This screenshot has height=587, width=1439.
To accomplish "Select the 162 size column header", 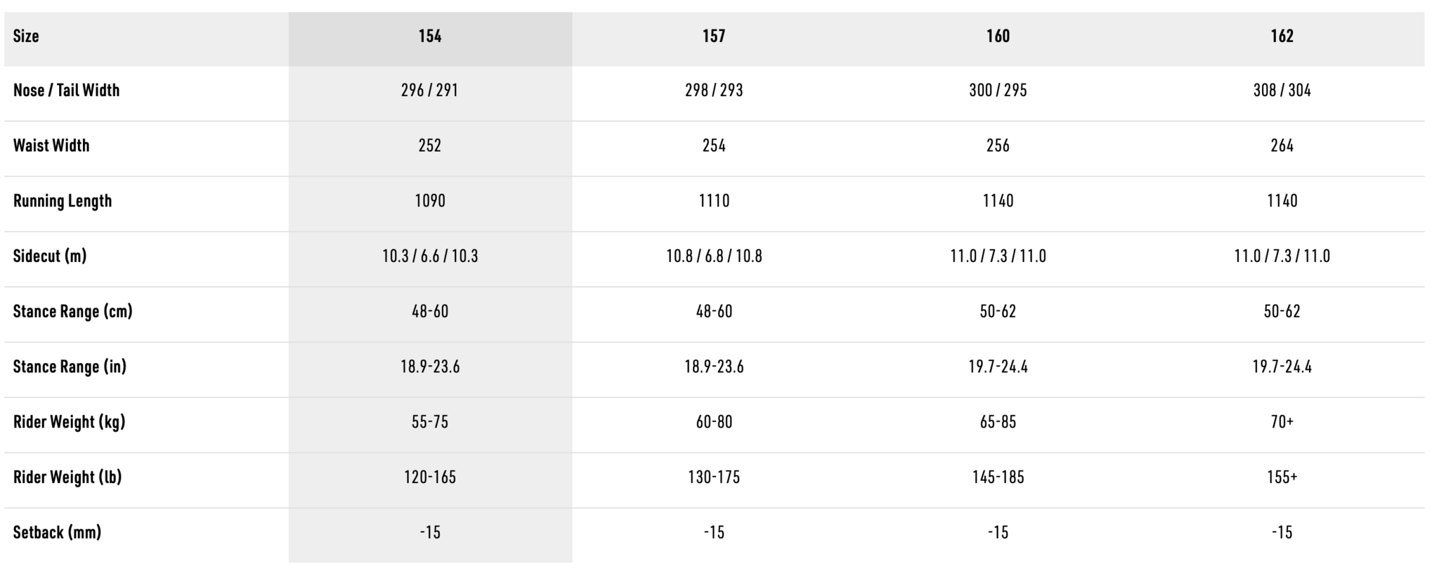I will [x=1282, y=36].
